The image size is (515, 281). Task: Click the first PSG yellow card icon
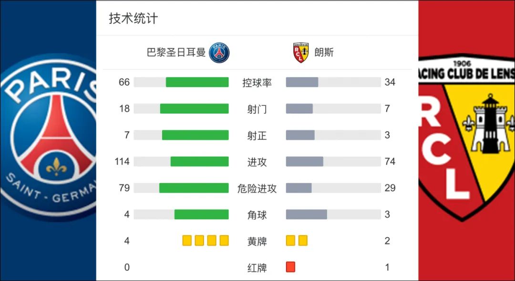click(x=187, y=240)
